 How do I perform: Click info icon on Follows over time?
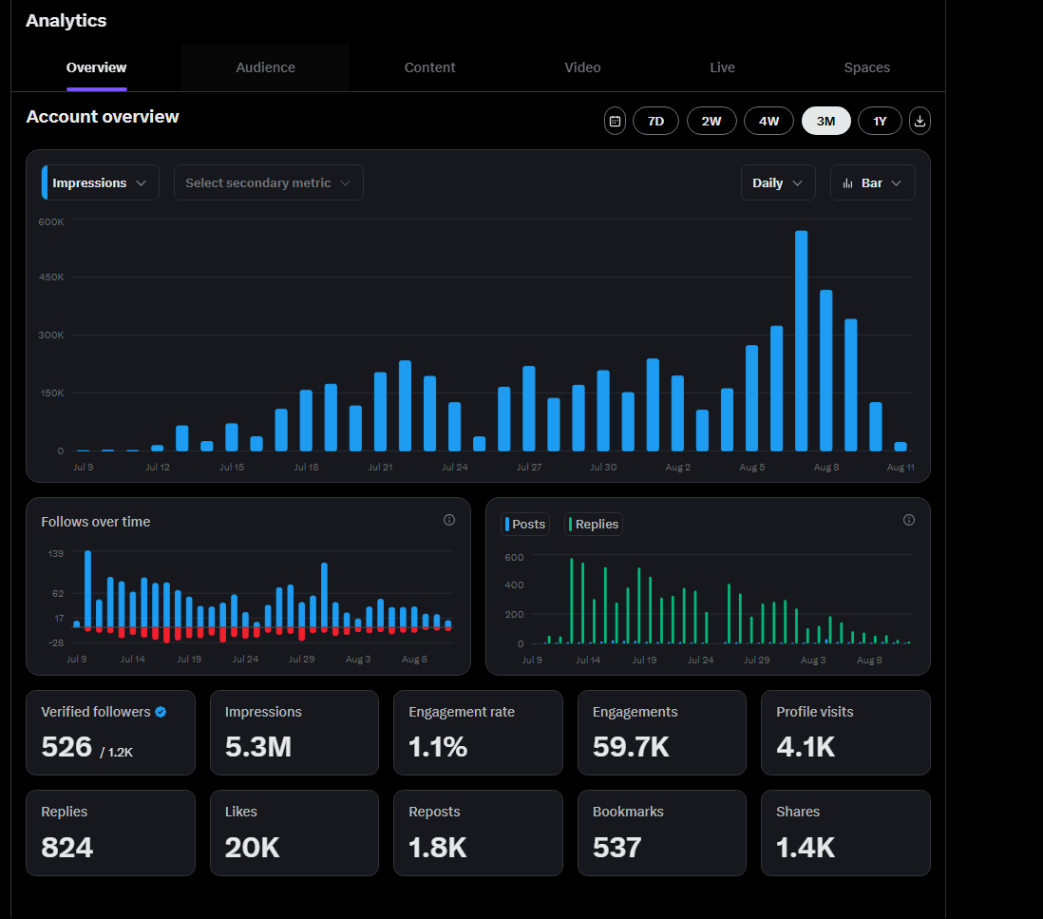[448, 520]
